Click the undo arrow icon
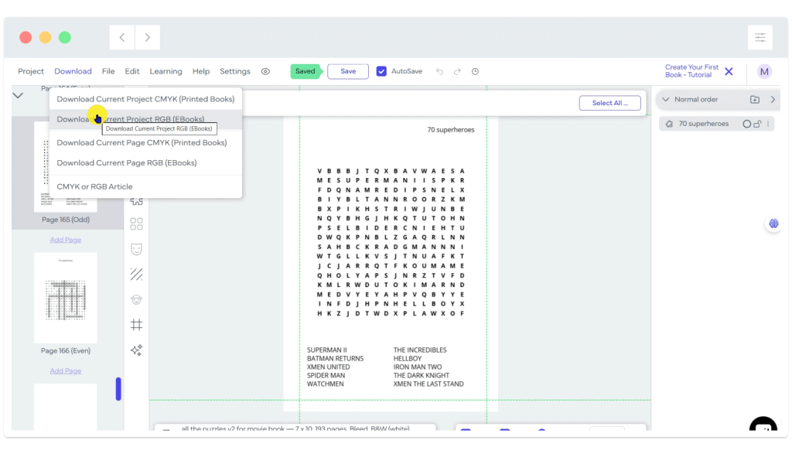The image size is (792, 454). [x=439, y=72]
